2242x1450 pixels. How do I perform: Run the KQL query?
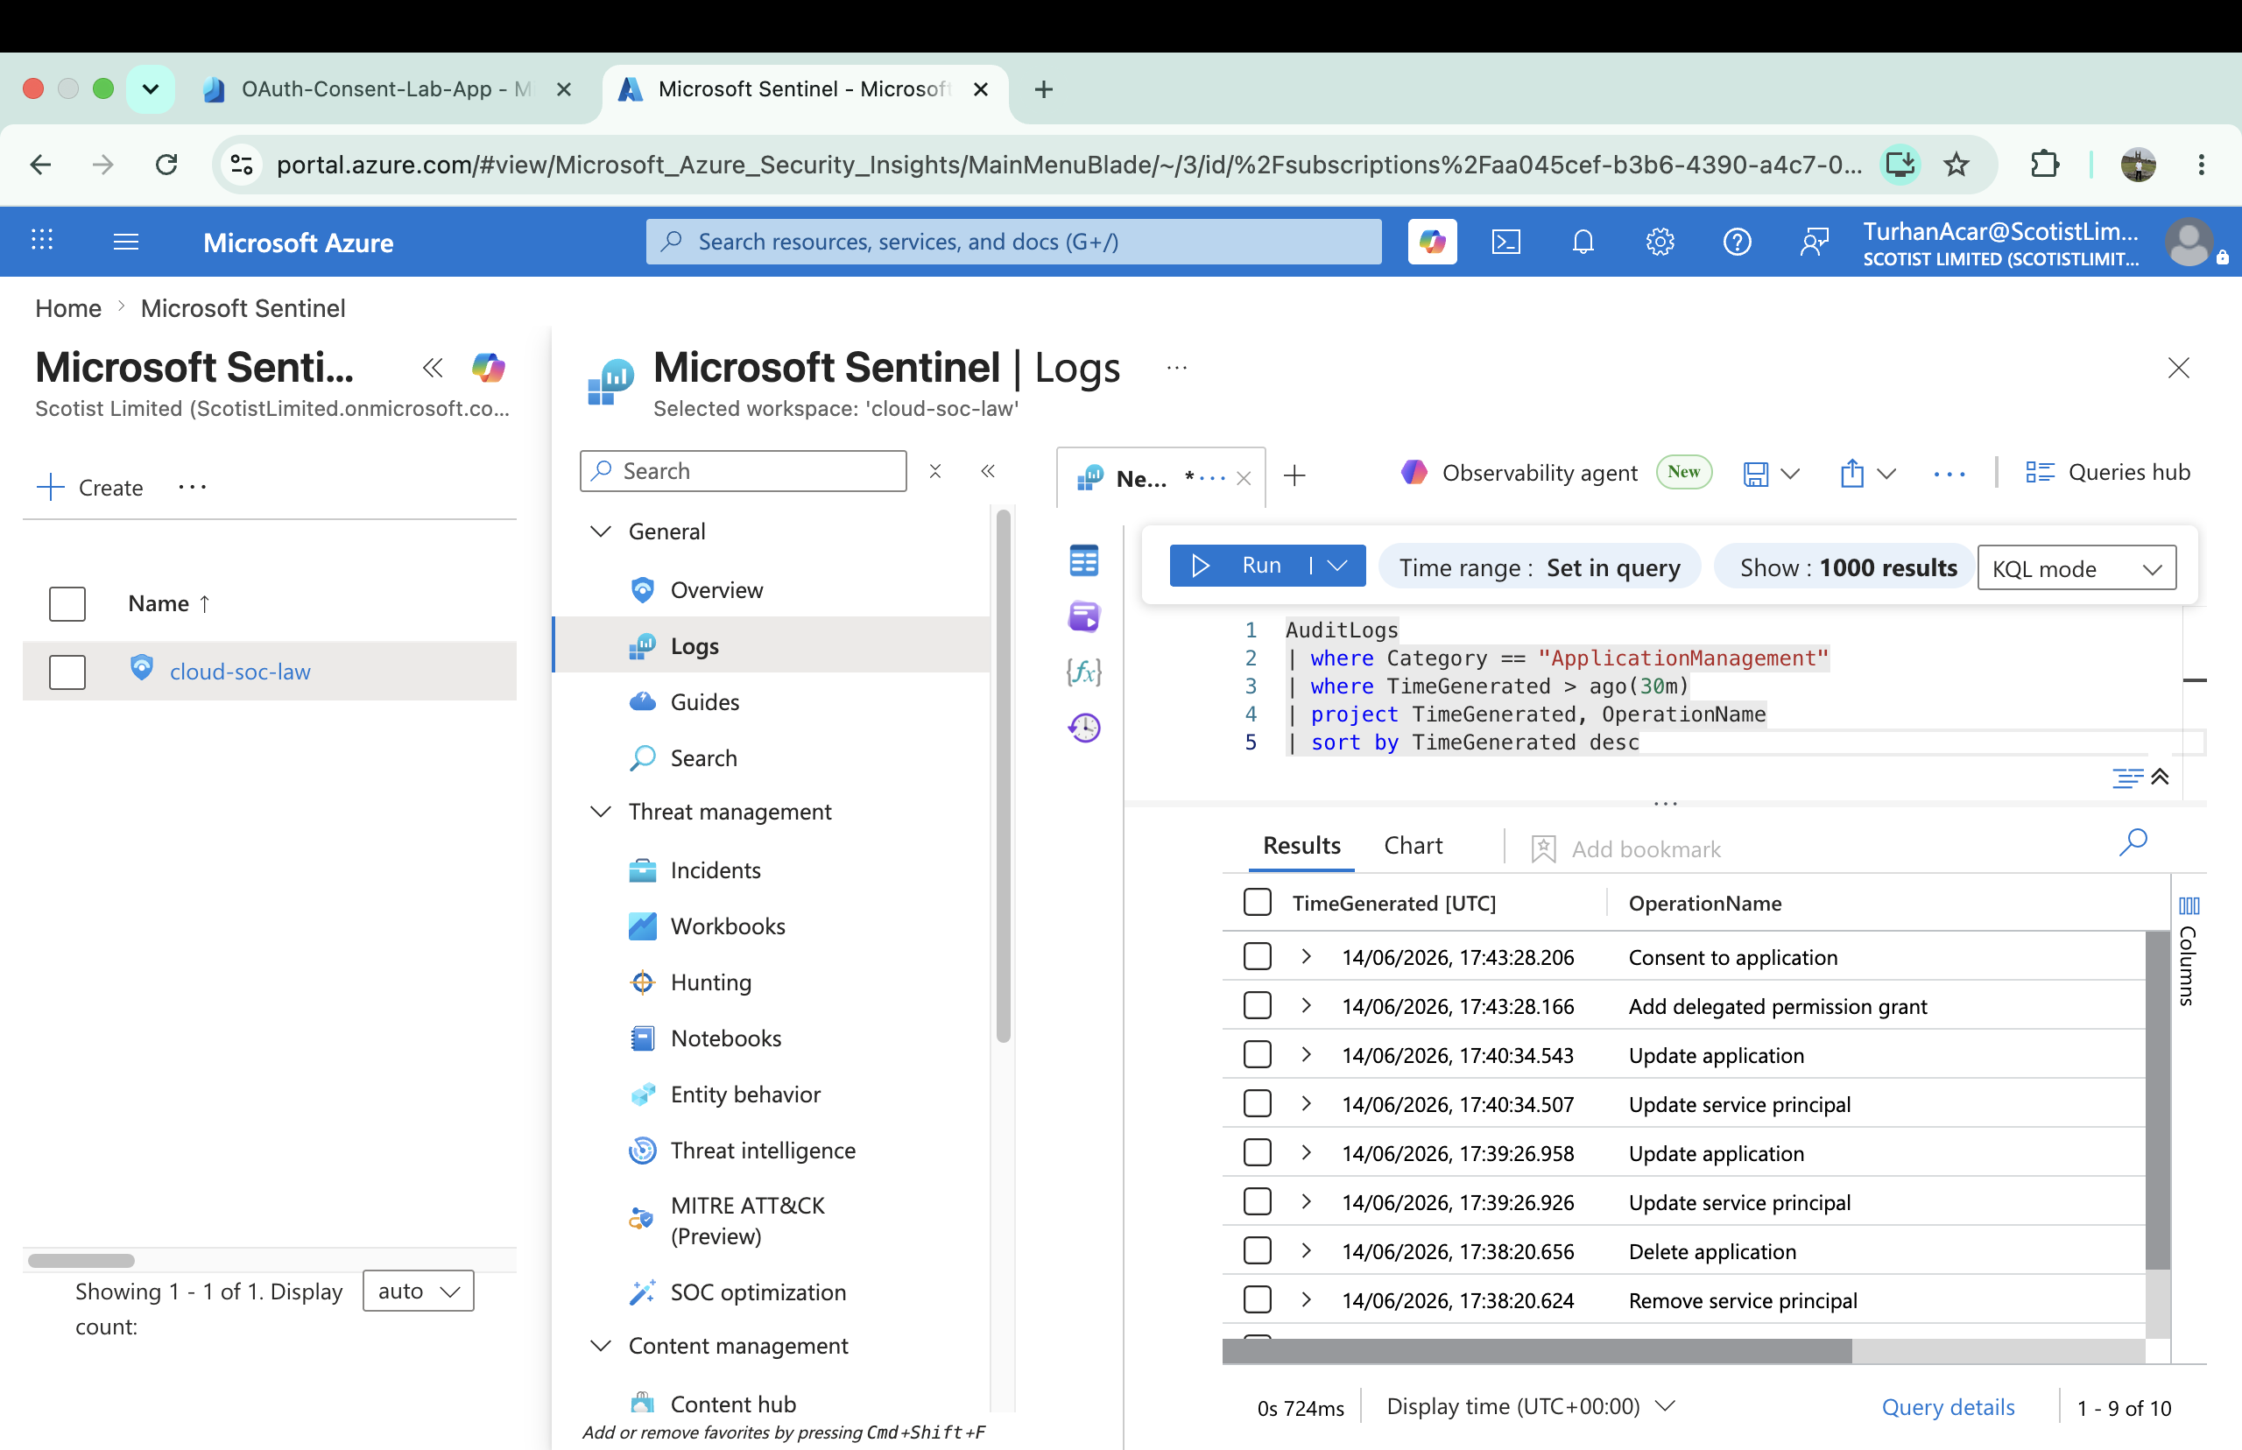[1237, 565]
